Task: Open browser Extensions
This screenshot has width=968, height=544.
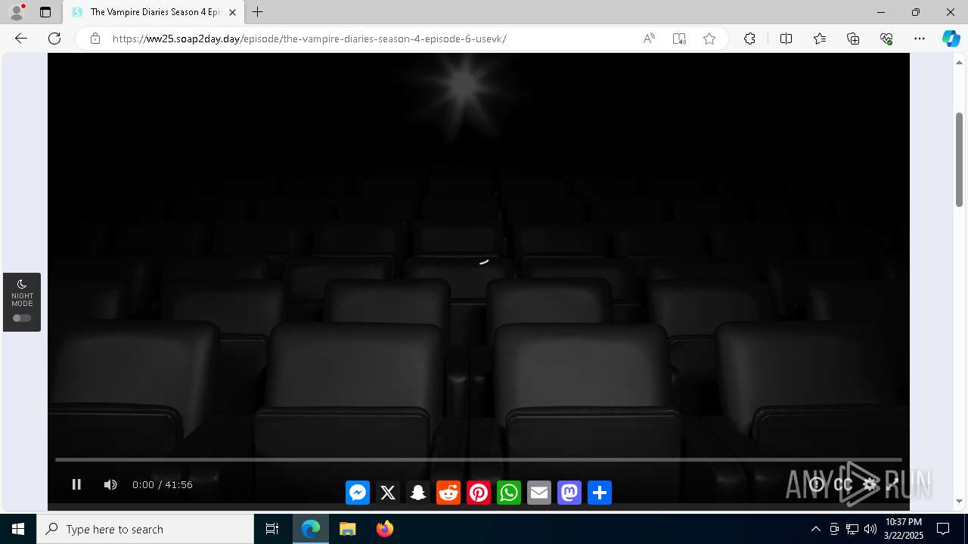Action: 749,39
